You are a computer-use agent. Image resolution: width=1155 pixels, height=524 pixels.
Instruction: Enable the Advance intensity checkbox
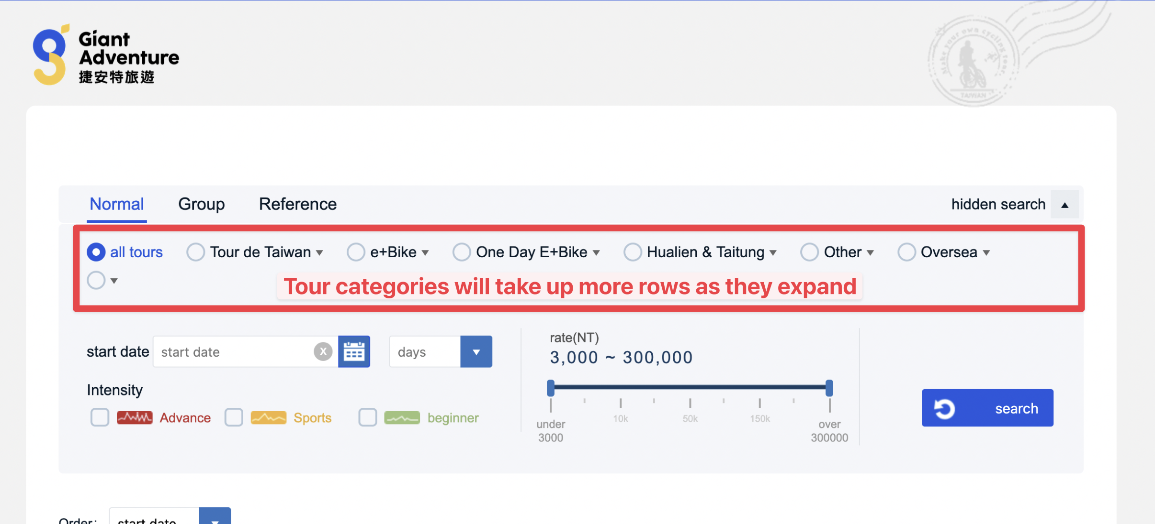click(x=100, y=417)
